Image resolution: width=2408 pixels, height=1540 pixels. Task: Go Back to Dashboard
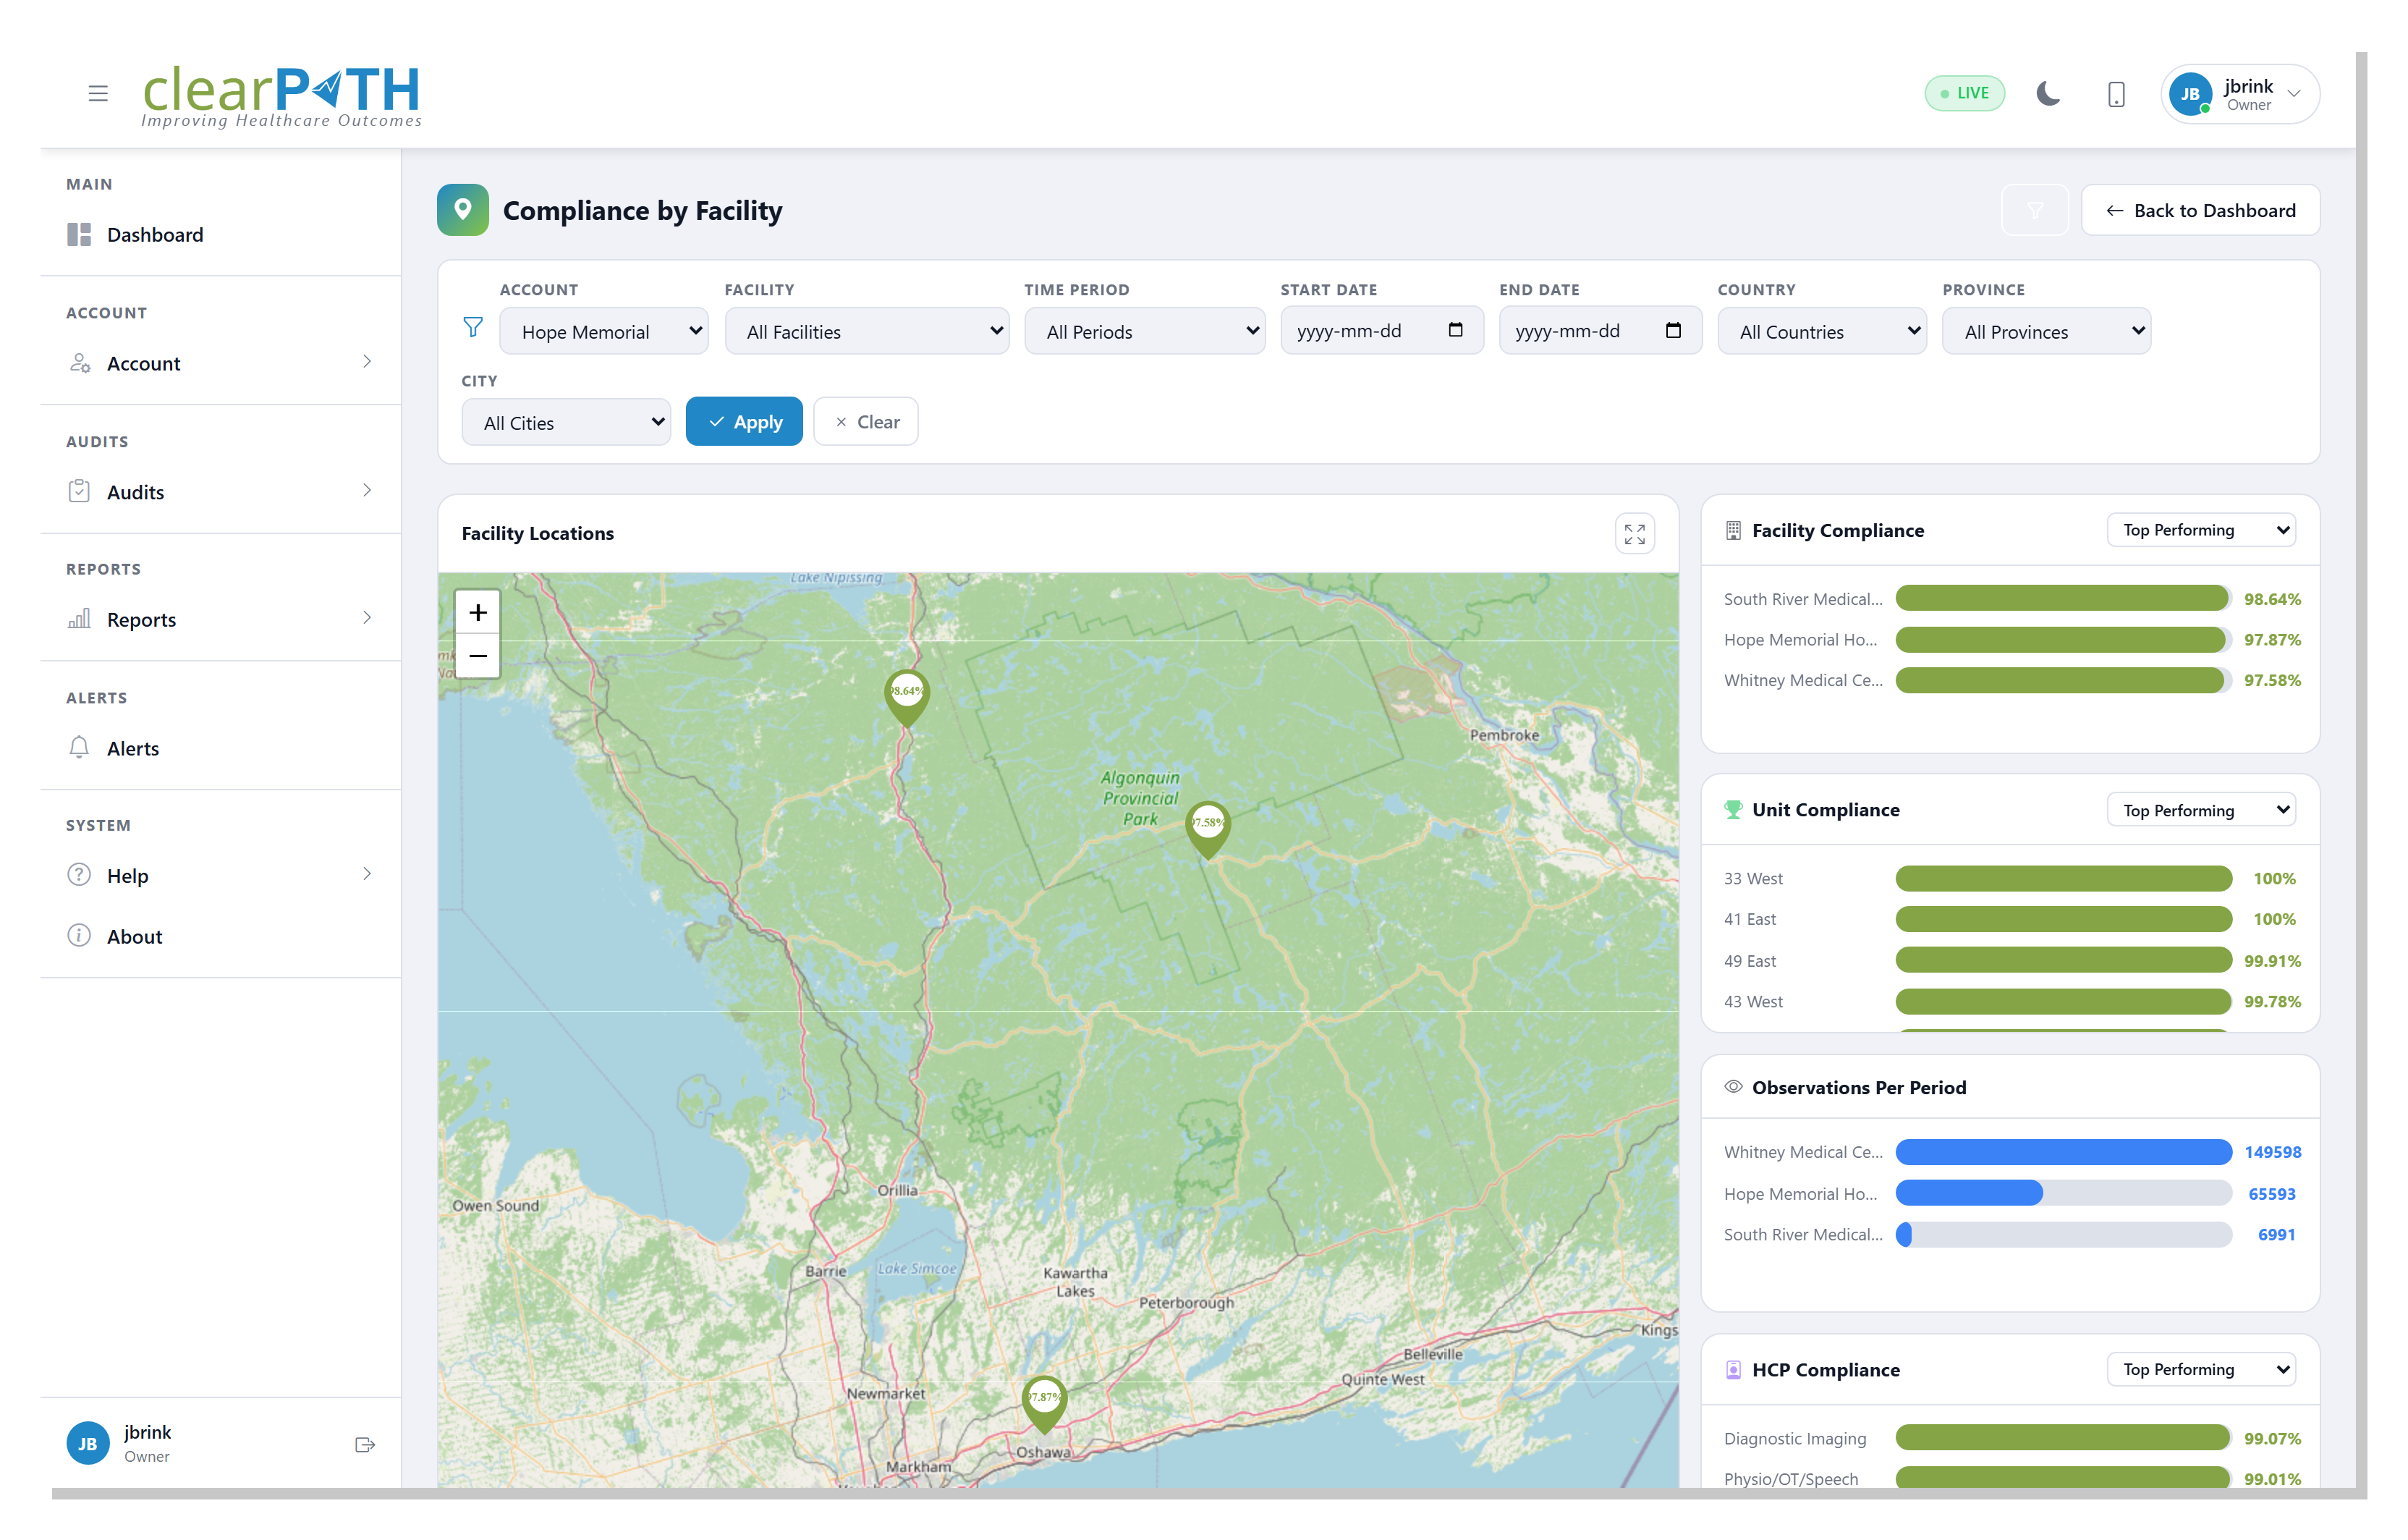pyautogui.click(x=2200, y=210)
